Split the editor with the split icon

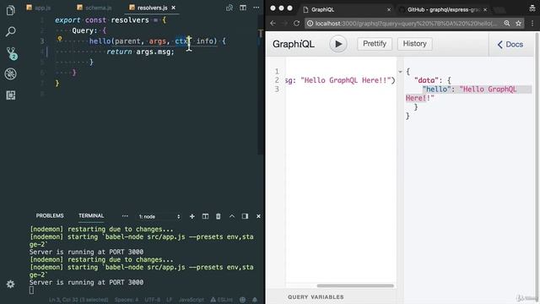coord(243,8)
